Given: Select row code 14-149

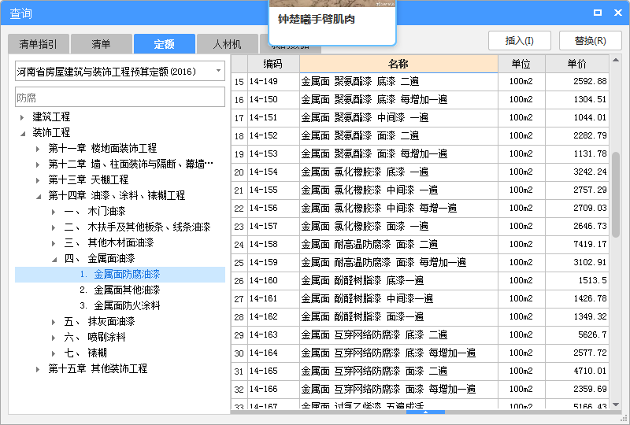Looking at the screenshot, I should 264,81.
